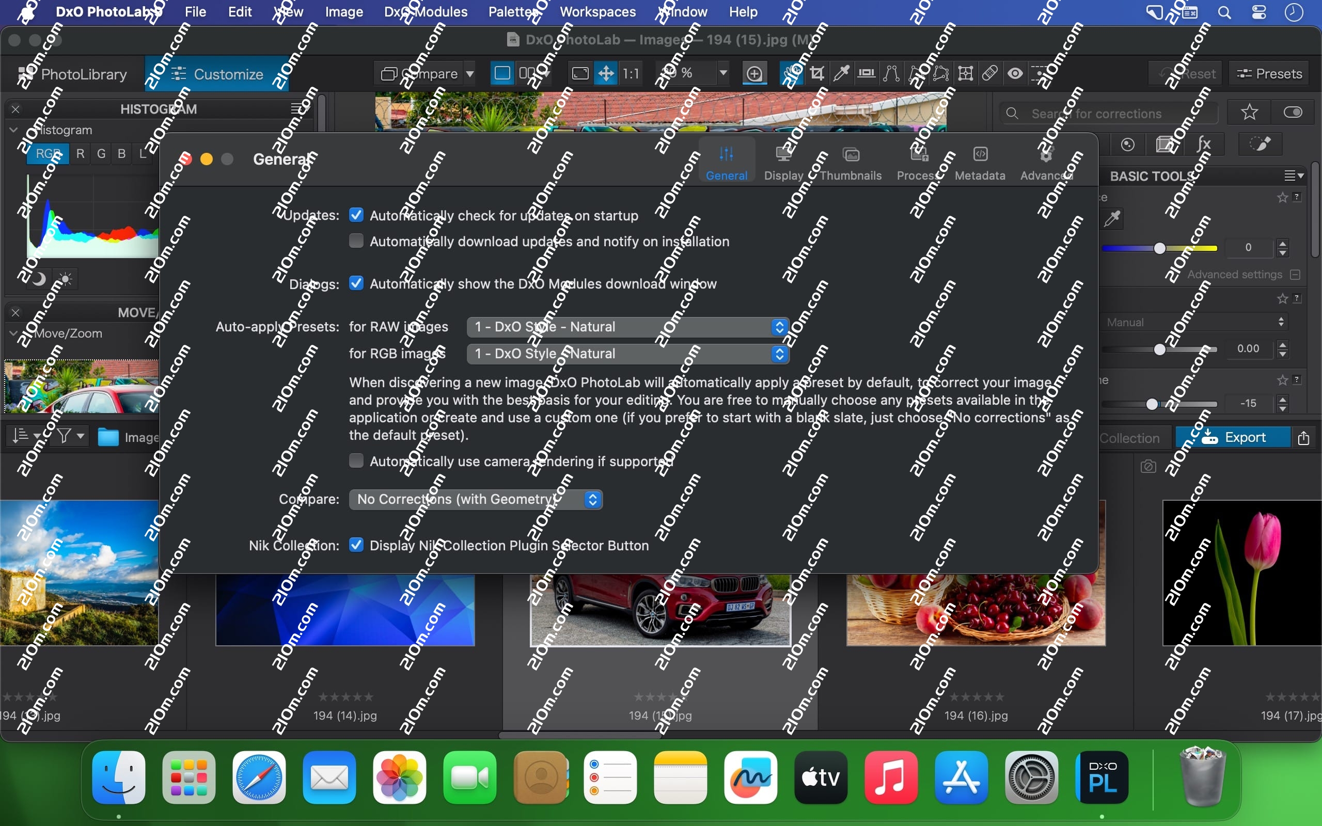Enable automatic camera rendering if supported
Image resolution: width=1322 pixels, height=826 pixels.
(x=356, y=461)
